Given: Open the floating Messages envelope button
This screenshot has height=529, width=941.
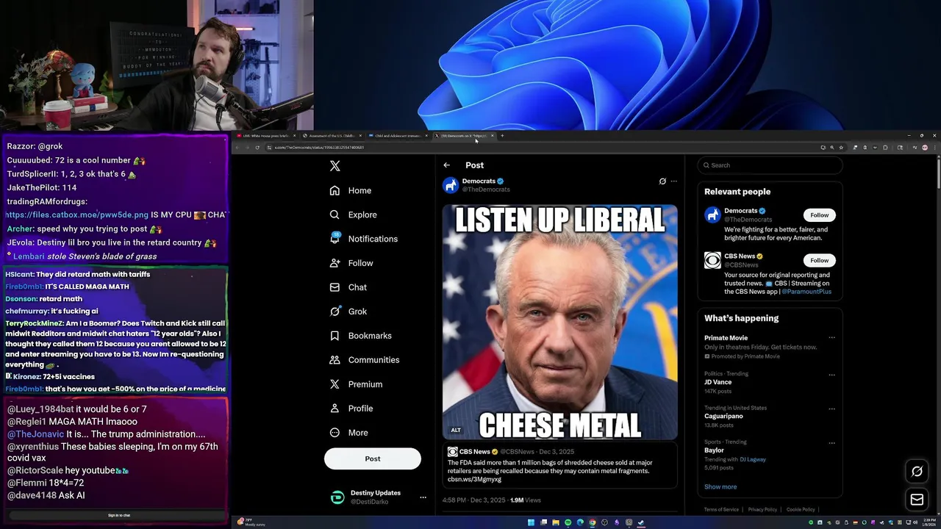Looking at the screenshot, I should point(917,500).
